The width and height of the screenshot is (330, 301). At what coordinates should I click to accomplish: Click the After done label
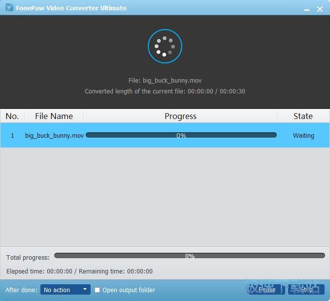coord(21,290)
